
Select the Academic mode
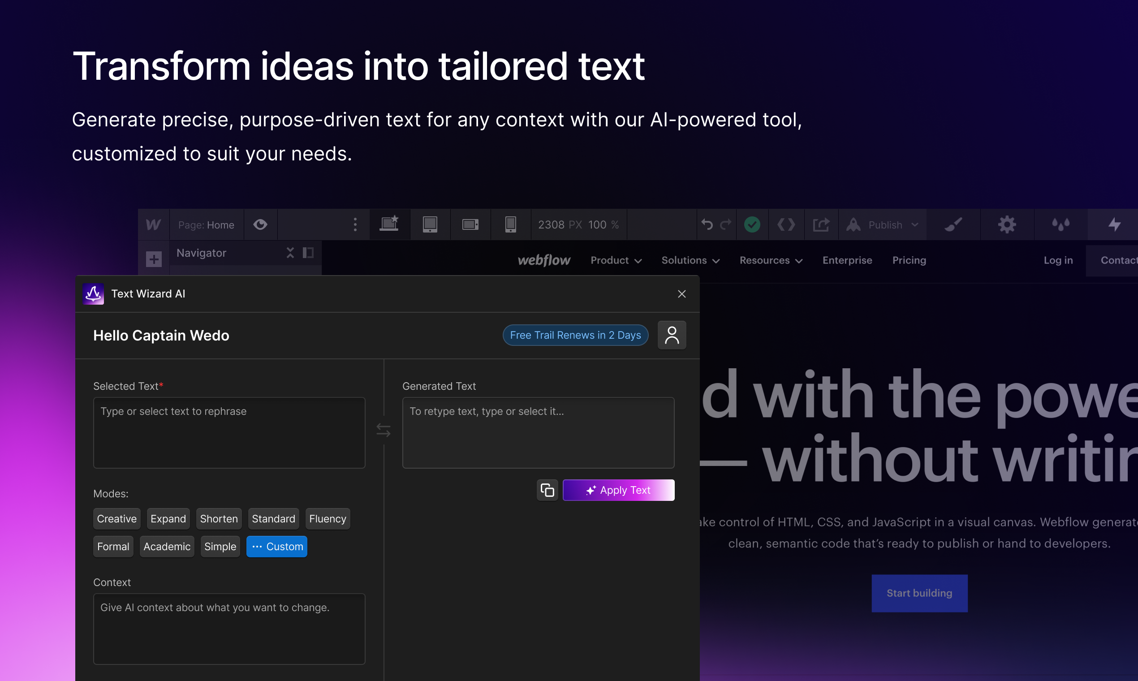coord(167,546)
